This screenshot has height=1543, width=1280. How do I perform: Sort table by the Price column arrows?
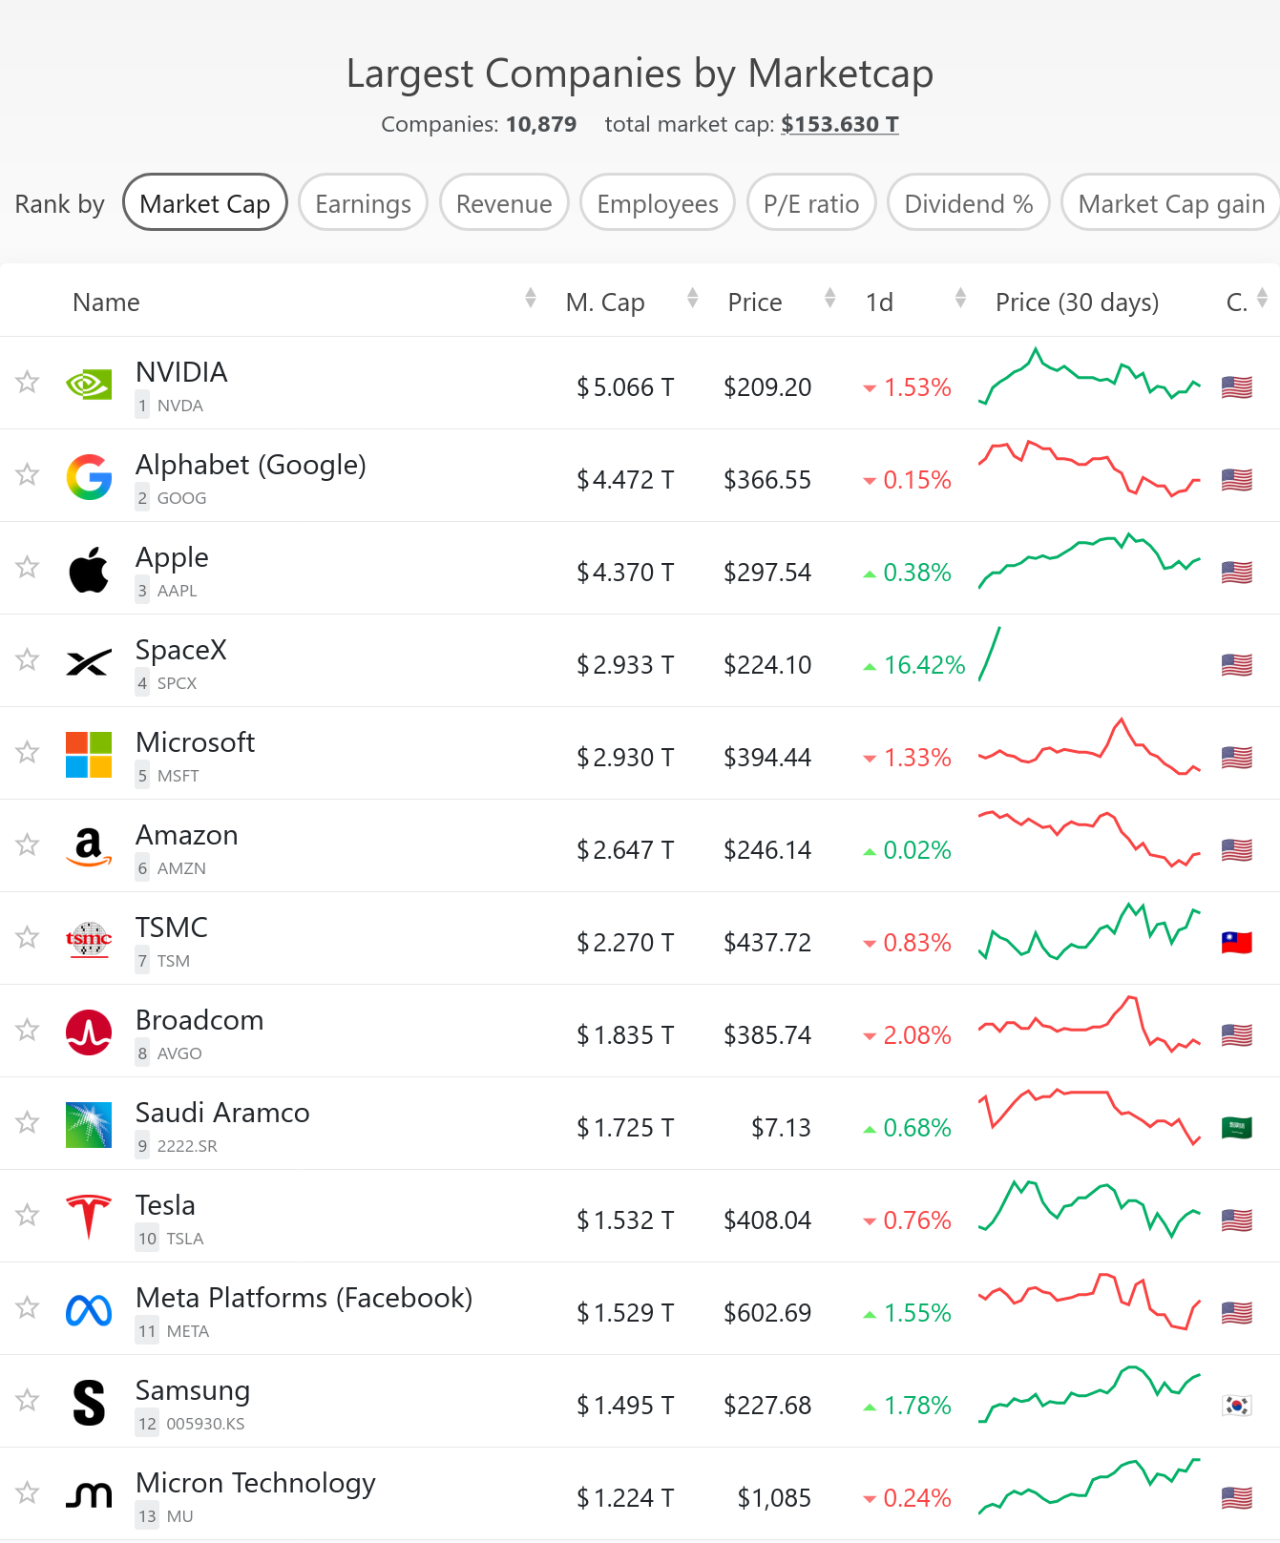click(830, 299)
